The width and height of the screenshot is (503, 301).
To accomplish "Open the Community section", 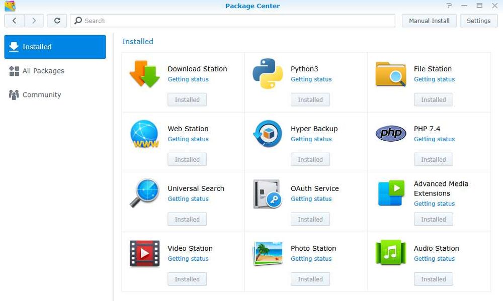I will click(55, 94).
